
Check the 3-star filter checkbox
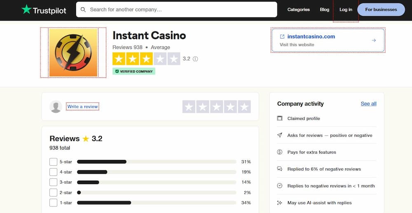[53, 182]
